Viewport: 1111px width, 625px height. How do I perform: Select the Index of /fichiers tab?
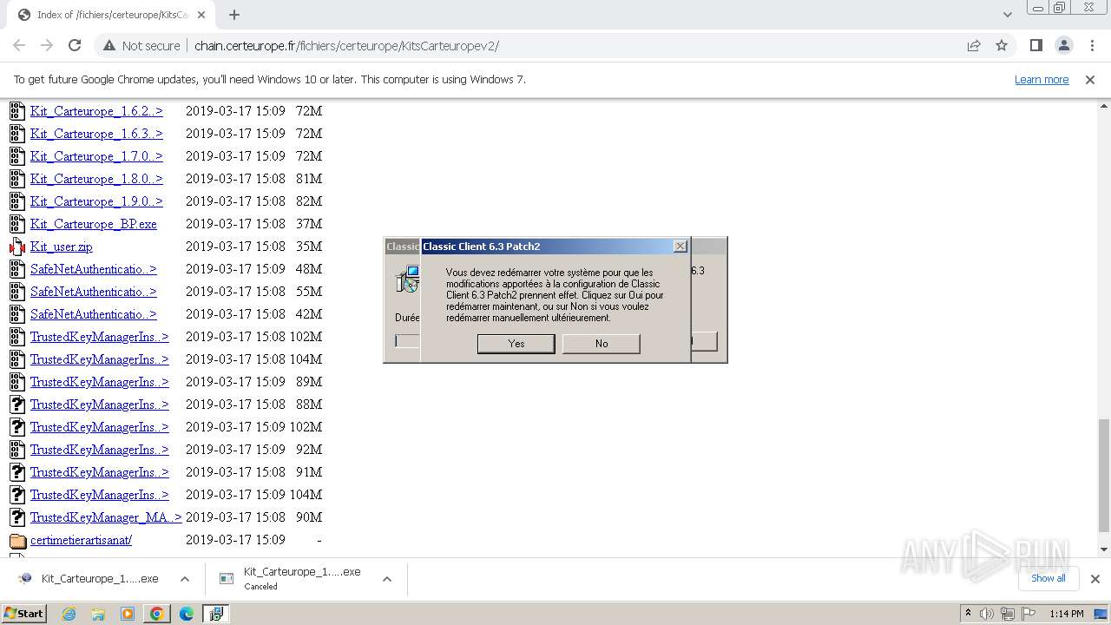pyautogui.click(x=111, y=15)
